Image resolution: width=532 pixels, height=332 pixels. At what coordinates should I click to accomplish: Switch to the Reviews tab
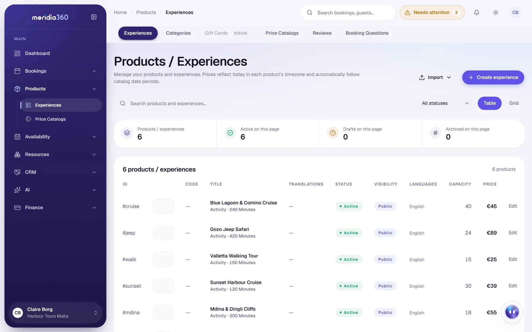322,33
